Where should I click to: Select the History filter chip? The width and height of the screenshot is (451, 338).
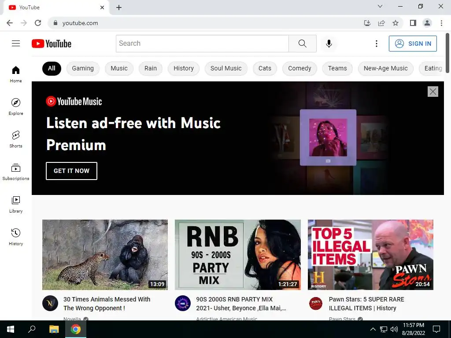pyautogui.click(x=184, y=68)
